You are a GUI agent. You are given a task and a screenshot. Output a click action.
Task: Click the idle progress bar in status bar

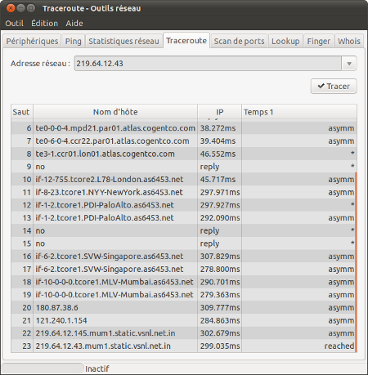coord(43,368)
